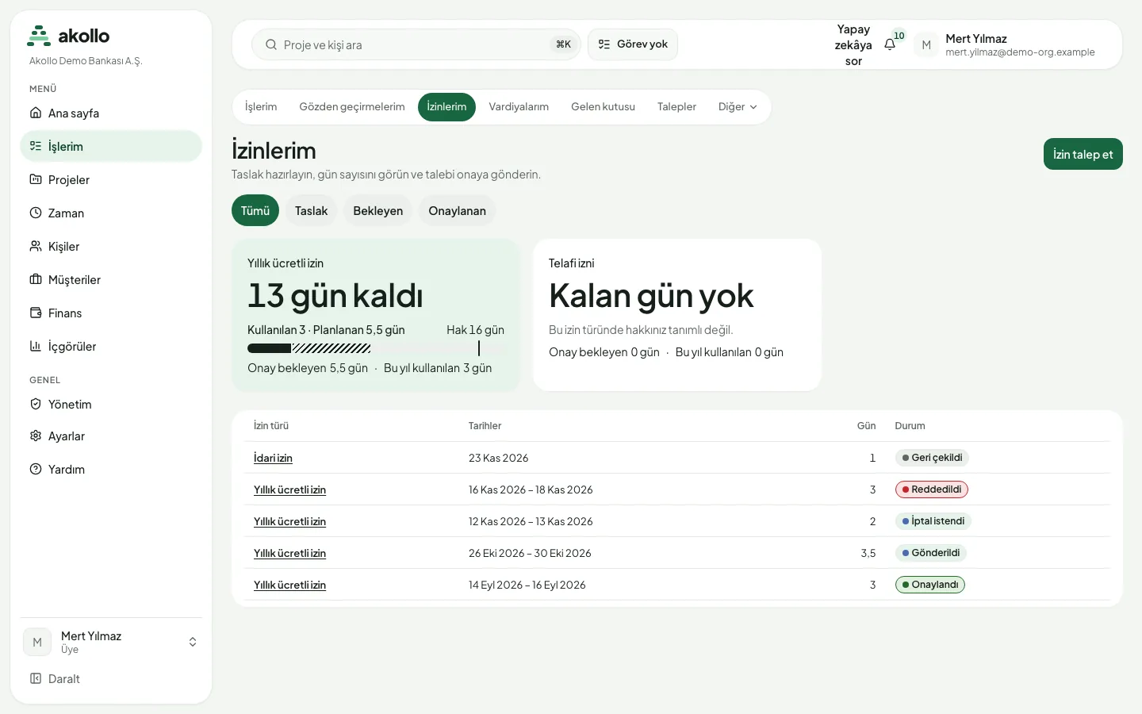Viewport: 1142px width, 714px height.
Task: Expand the Diğer tab dropdown
Action: pyautogui.click(x=738, y=107)
